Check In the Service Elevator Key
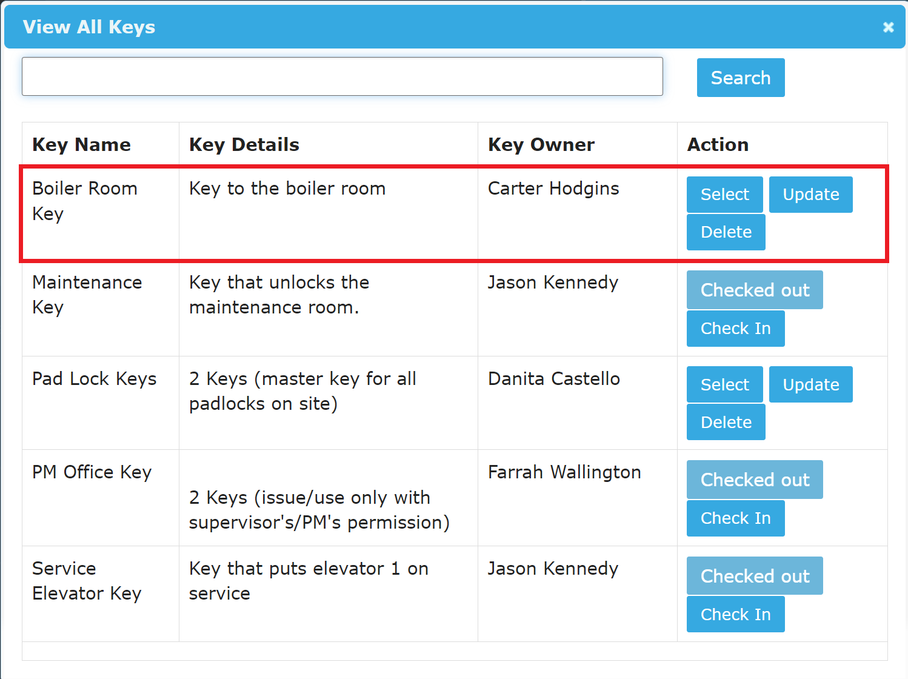 [x=735, y=614]
